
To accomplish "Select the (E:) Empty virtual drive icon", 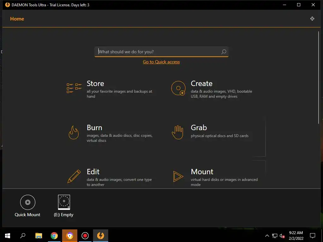I will pyautogui.click(x=64, y=202).
